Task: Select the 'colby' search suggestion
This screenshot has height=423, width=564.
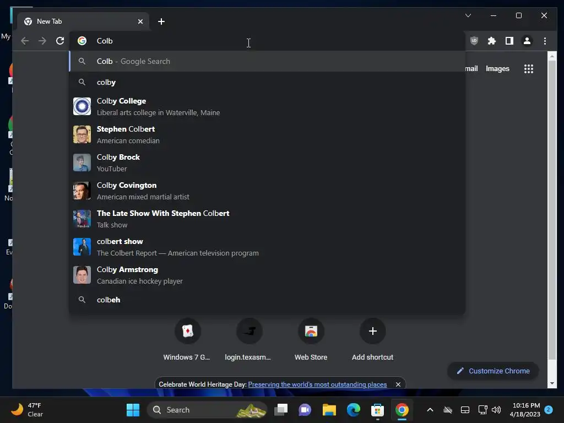Action: coord(267,83)
